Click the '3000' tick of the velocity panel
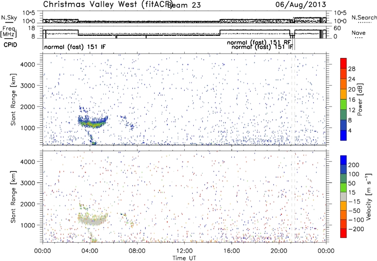Screen dimensions: 377x261 28,183
